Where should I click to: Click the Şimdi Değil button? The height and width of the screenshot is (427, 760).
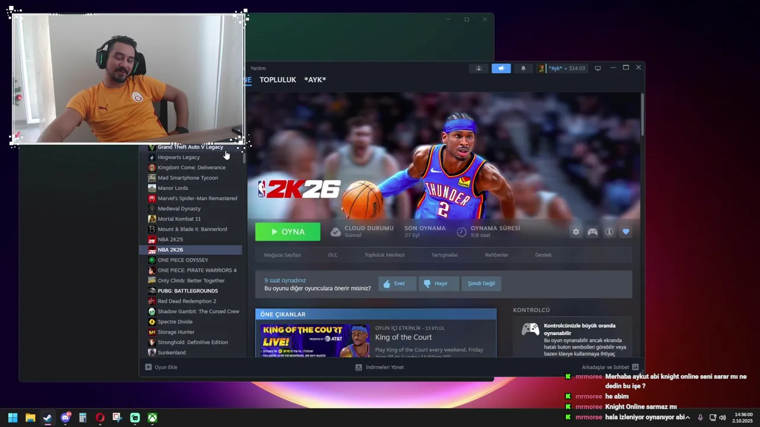click(481, 283)
